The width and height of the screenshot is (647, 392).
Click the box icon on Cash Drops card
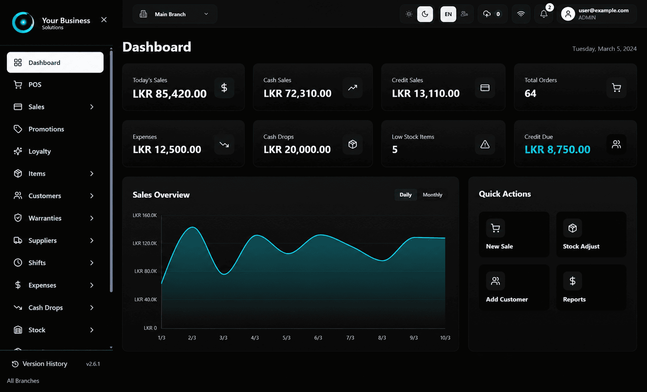click(x=352, y=144)
